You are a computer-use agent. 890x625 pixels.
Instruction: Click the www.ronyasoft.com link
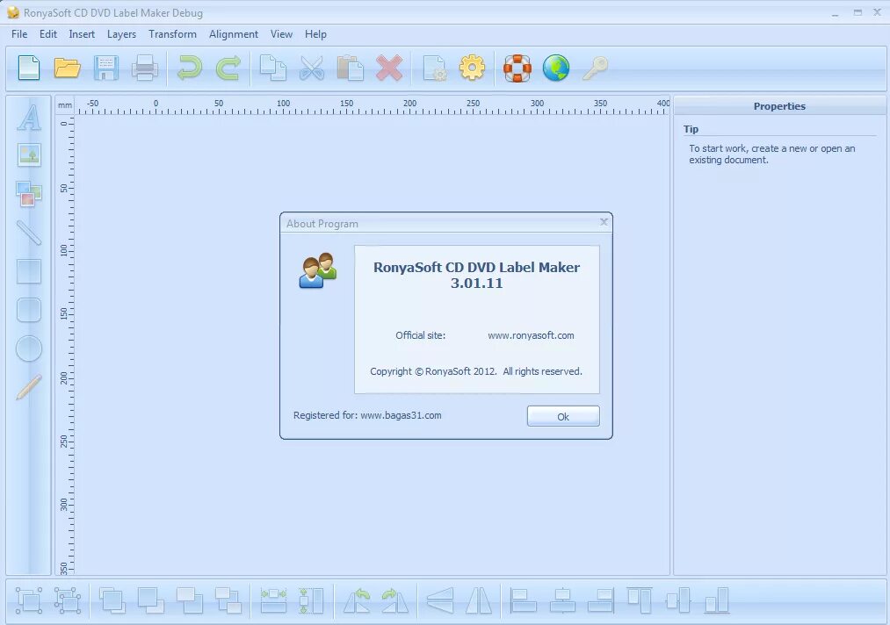[x=531, y=335]
